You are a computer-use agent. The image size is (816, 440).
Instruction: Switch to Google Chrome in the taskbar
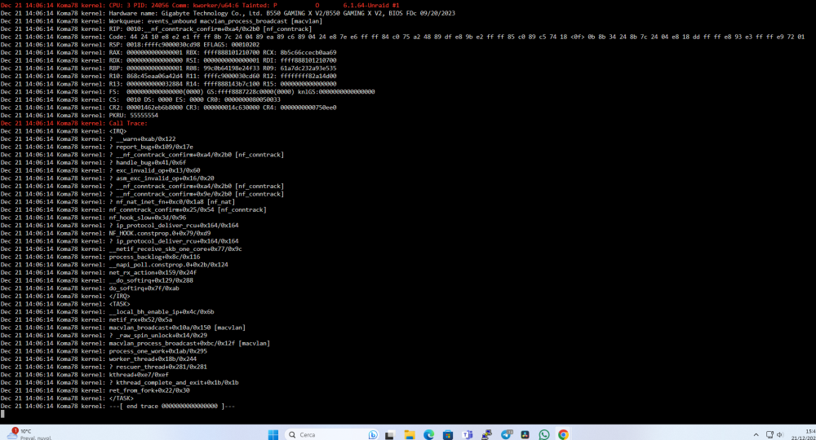click(x=563, y=434)
